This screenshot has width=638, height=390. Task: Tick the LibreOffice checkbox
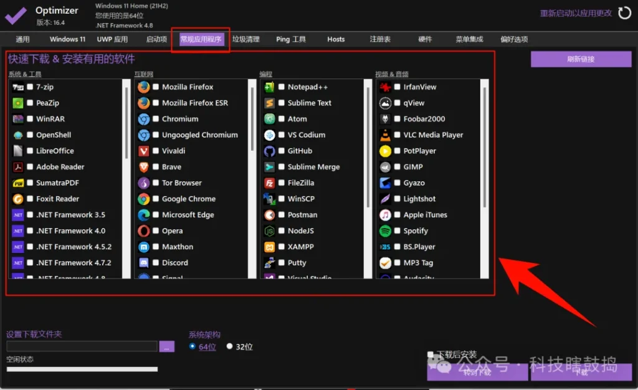tap(30, 151)
